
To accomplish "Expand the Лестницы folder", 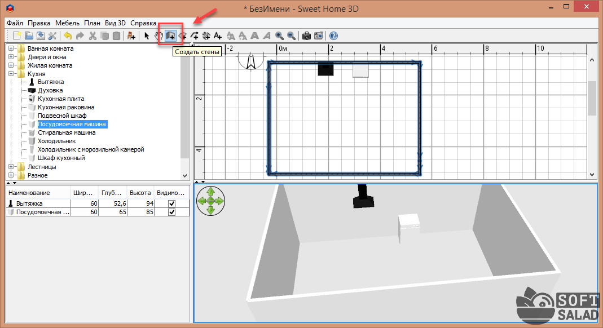I will pos(11,167).
